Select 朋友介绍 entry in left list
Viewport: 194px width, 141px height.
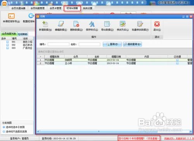[28, 42]
